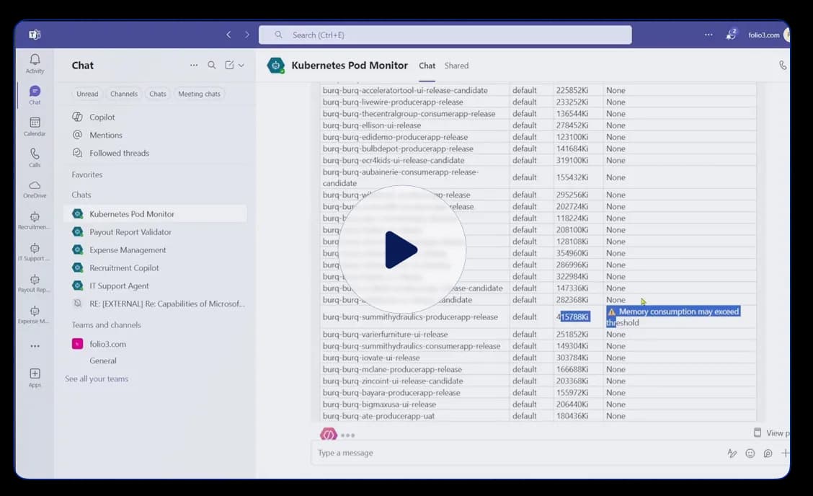
Task: Open the Recruitment Copilot chat
Action: pos(154,267)
